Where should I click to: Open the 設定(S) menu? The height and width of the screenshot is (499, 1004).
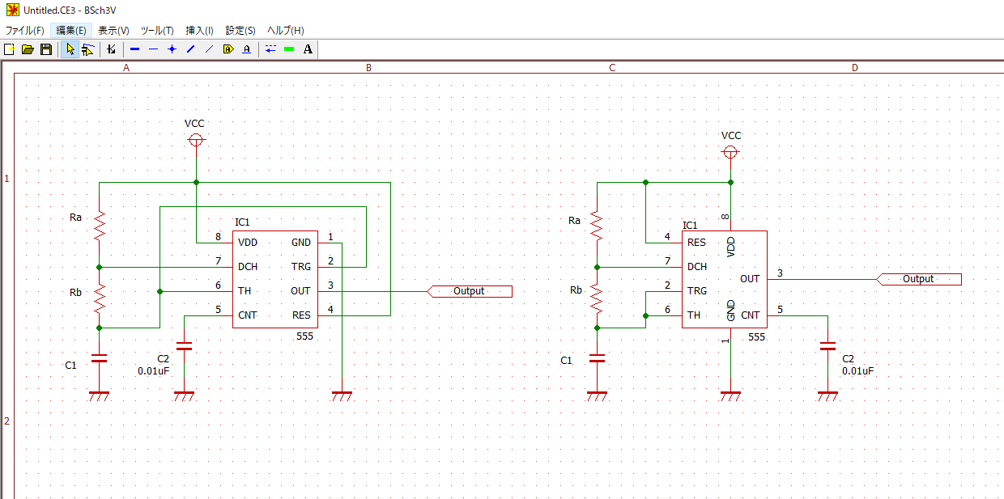click(240, 30)
